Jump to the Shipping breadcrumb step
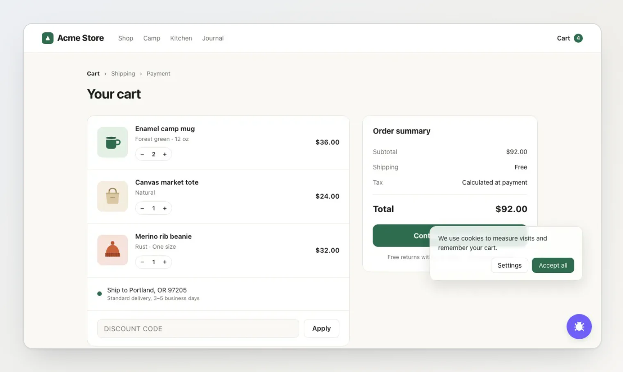623x372 pixels. click(x=123, y=74)
